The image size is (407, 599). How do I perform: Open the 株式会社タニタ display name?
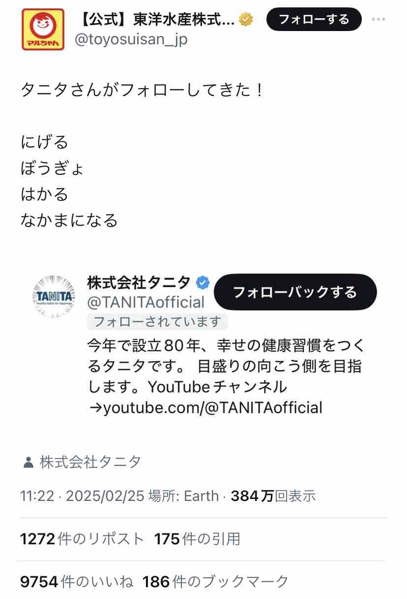139,283
